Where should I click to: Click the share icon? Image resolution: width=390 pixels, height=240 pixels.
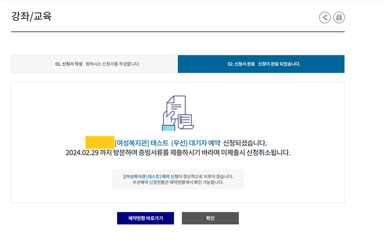pos(324,18)
